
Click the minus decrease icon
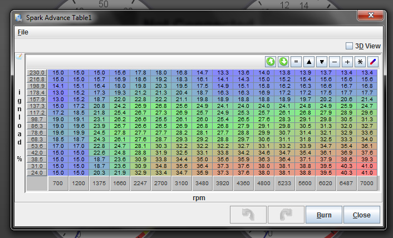[x=335, y=61]
